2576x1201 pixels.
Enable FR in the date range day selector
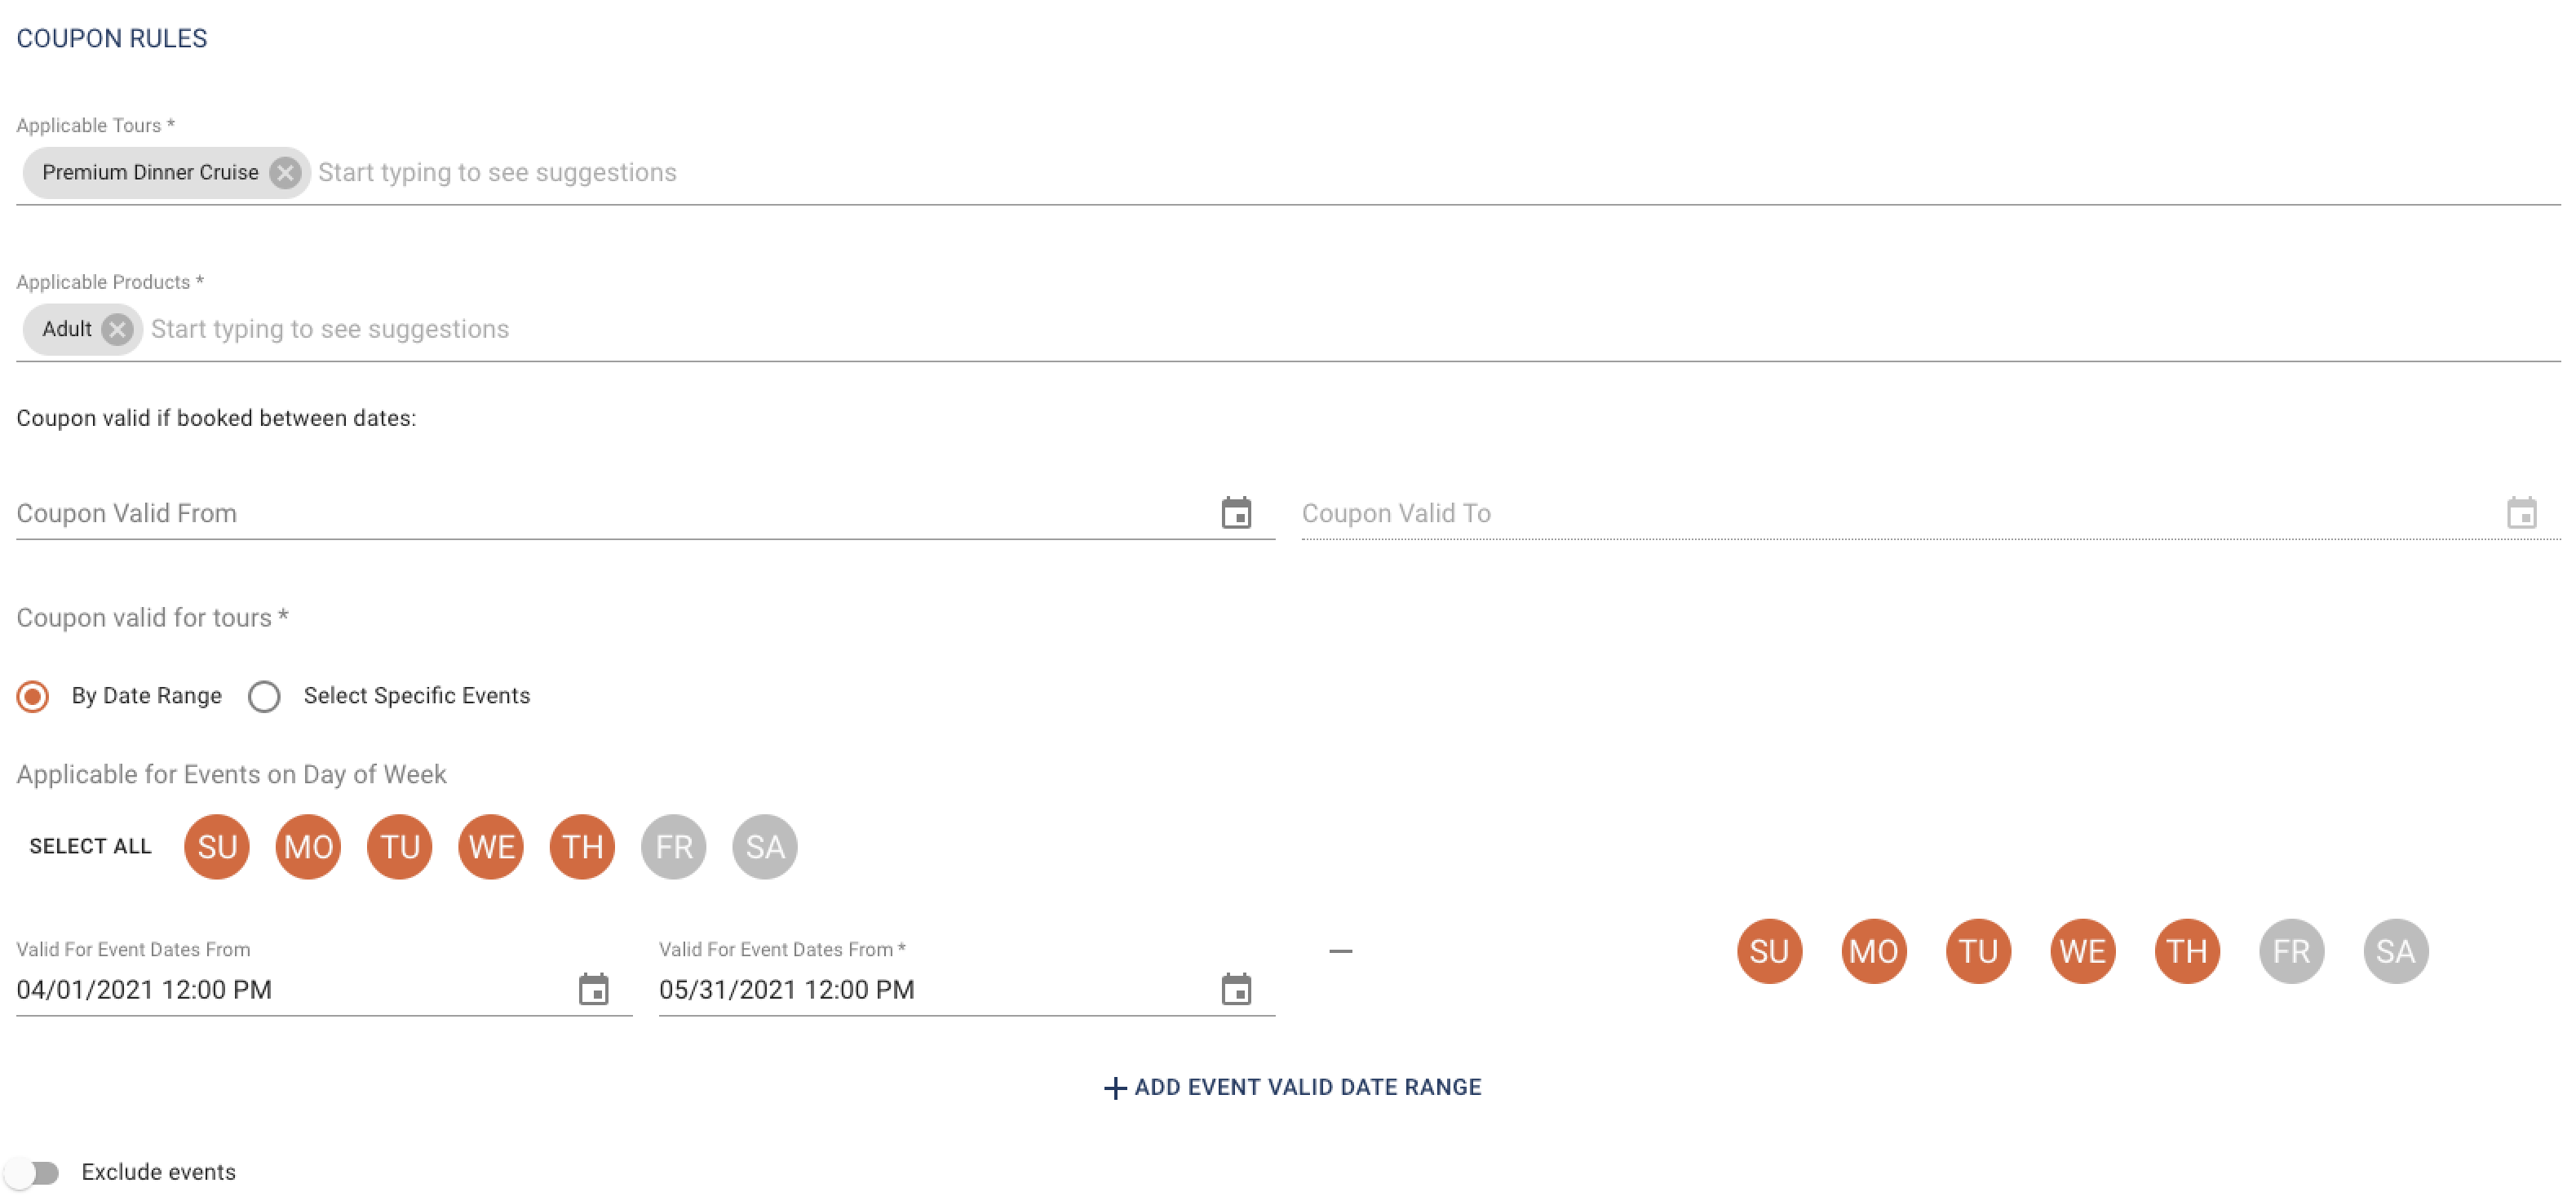click(x=2291, y=951)
